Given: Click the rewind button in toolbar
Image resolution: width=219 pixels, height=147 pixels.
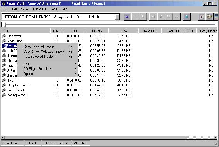Looking at the screenshot, I should tap(161, 17).
